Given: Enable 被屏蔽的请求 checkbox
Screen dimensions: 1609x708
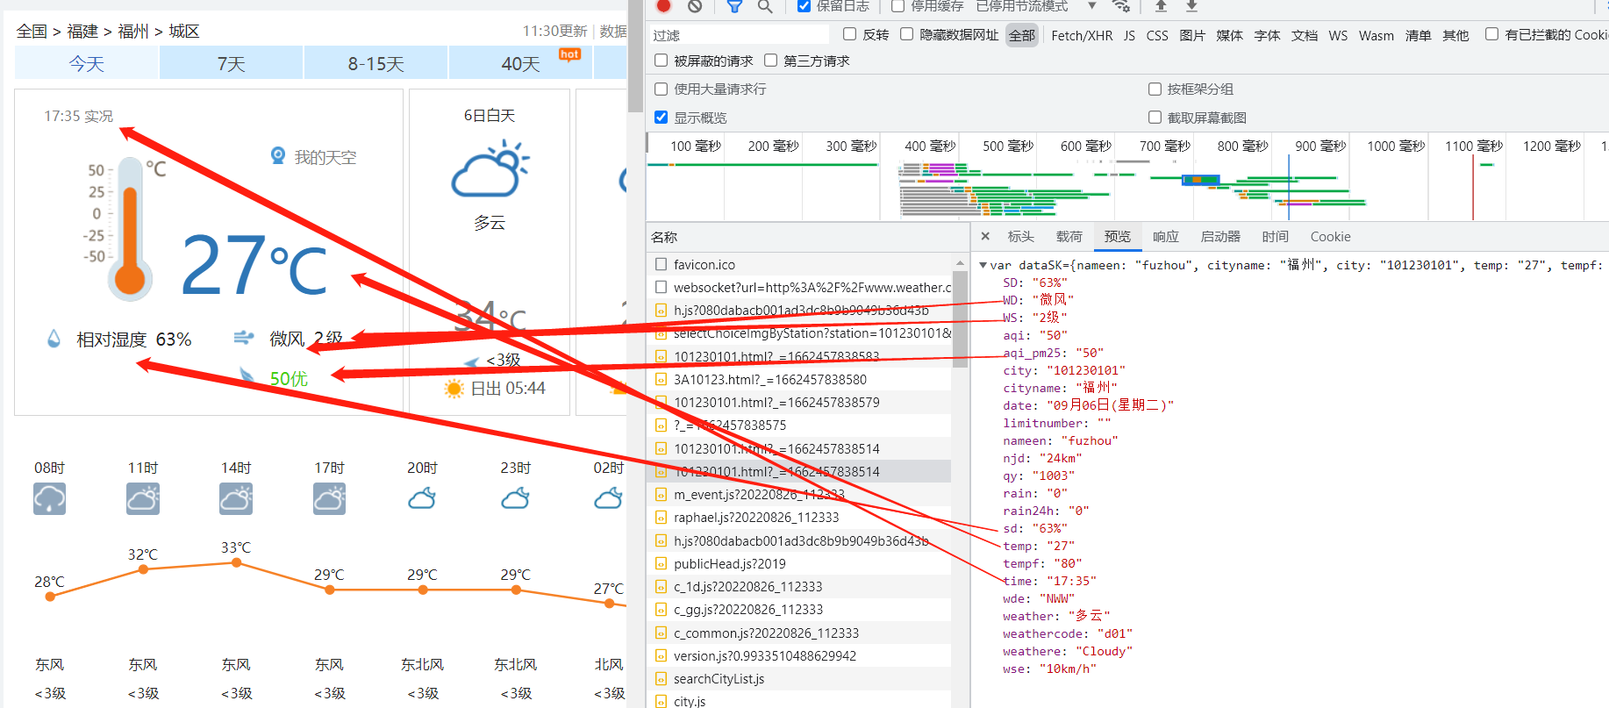Looking at the screenshot, I should pos(661,61).
